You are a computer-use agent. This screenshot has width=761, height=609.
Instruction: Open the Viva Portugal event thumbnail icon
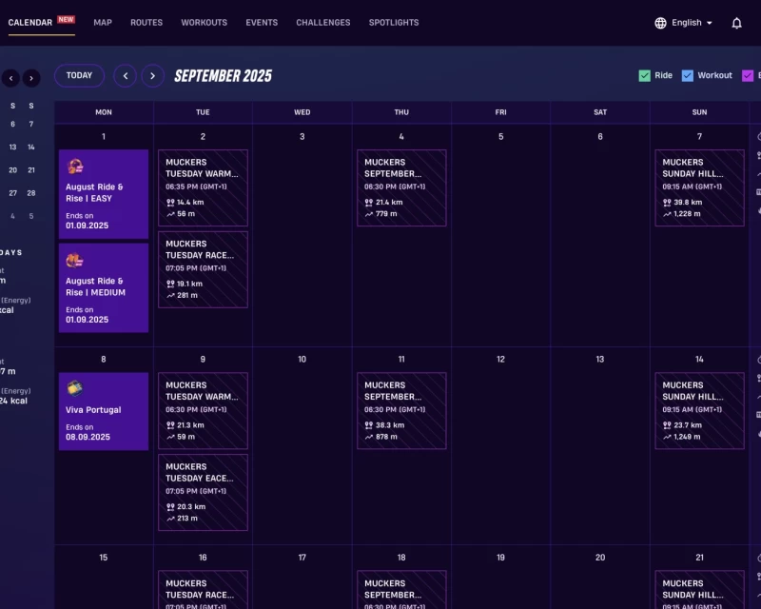tap(74, 390)
